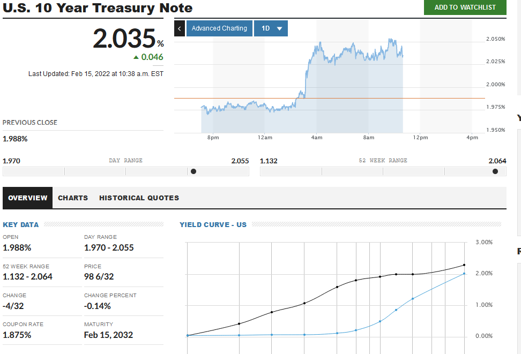Click the Coupon Rate value 1.875%

click(17, 335)
